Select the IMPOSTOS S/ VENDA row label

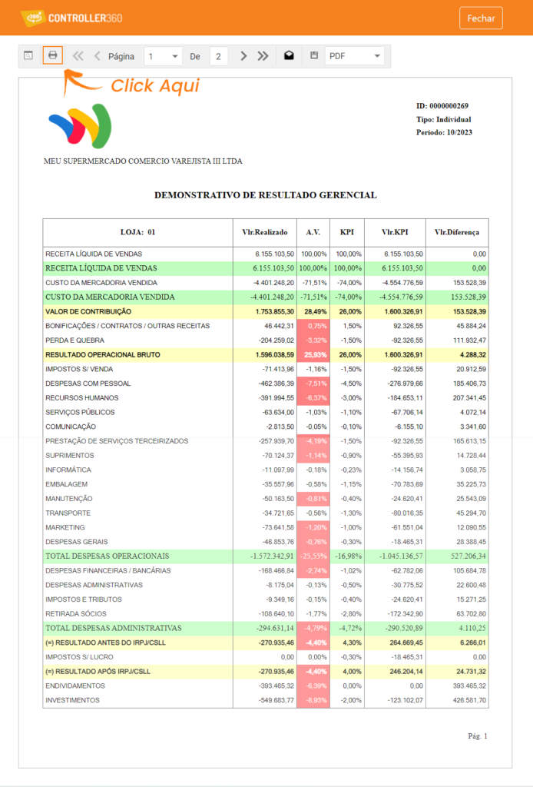pos(79,370)
